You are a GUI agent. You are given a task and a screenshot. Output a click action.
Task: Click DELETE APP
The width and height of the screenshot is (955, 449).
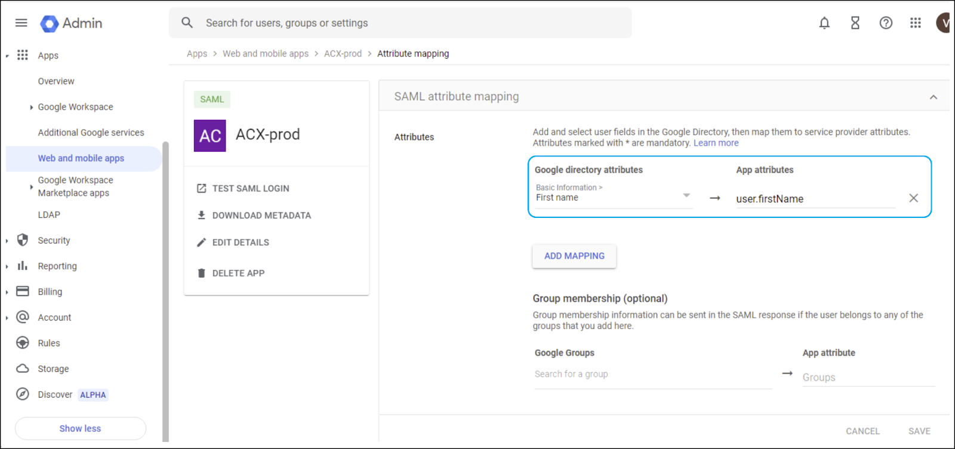238,273
